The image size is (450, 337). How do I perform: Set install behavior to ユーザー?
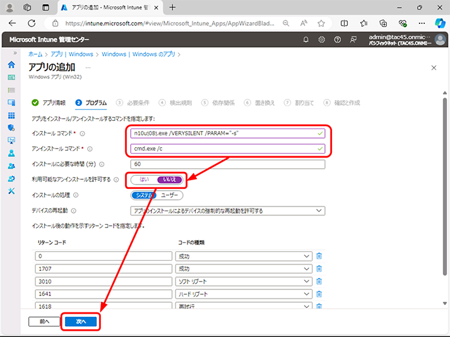(169, 195)
